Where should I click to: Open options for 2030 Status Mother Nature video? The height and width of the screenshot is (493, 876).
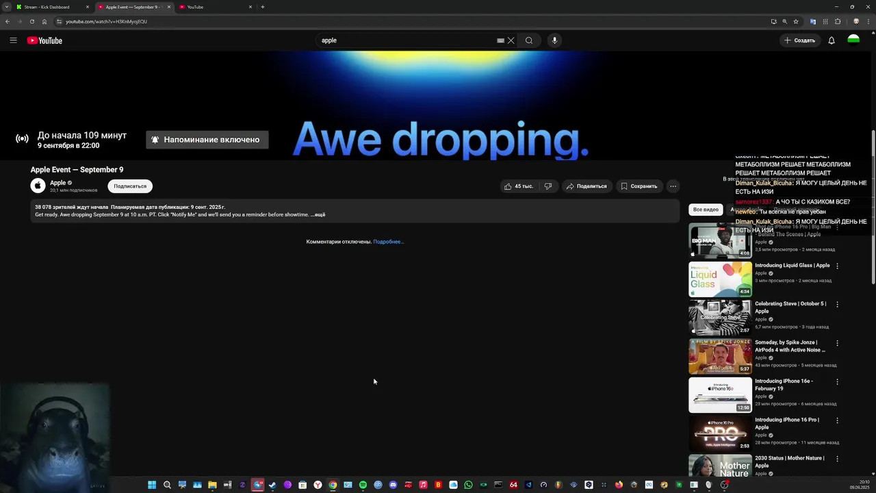coord(837,458)
